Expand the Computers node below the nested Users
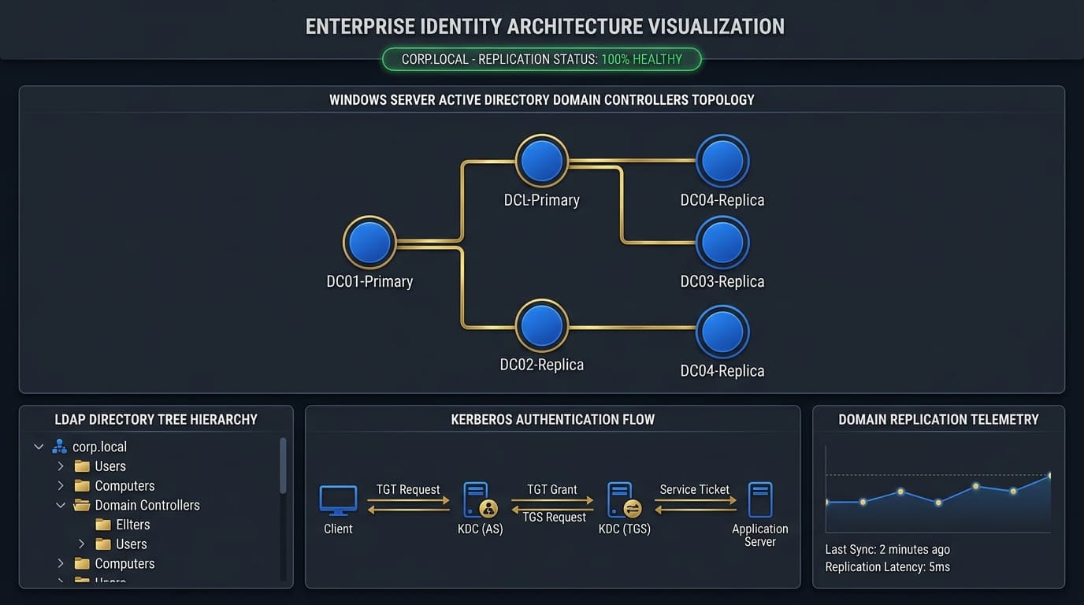The width and height of the screenshot is (1084, 605). (x=61, y=563)
